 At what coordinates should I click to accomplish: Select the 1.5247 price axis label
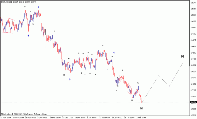194,3
